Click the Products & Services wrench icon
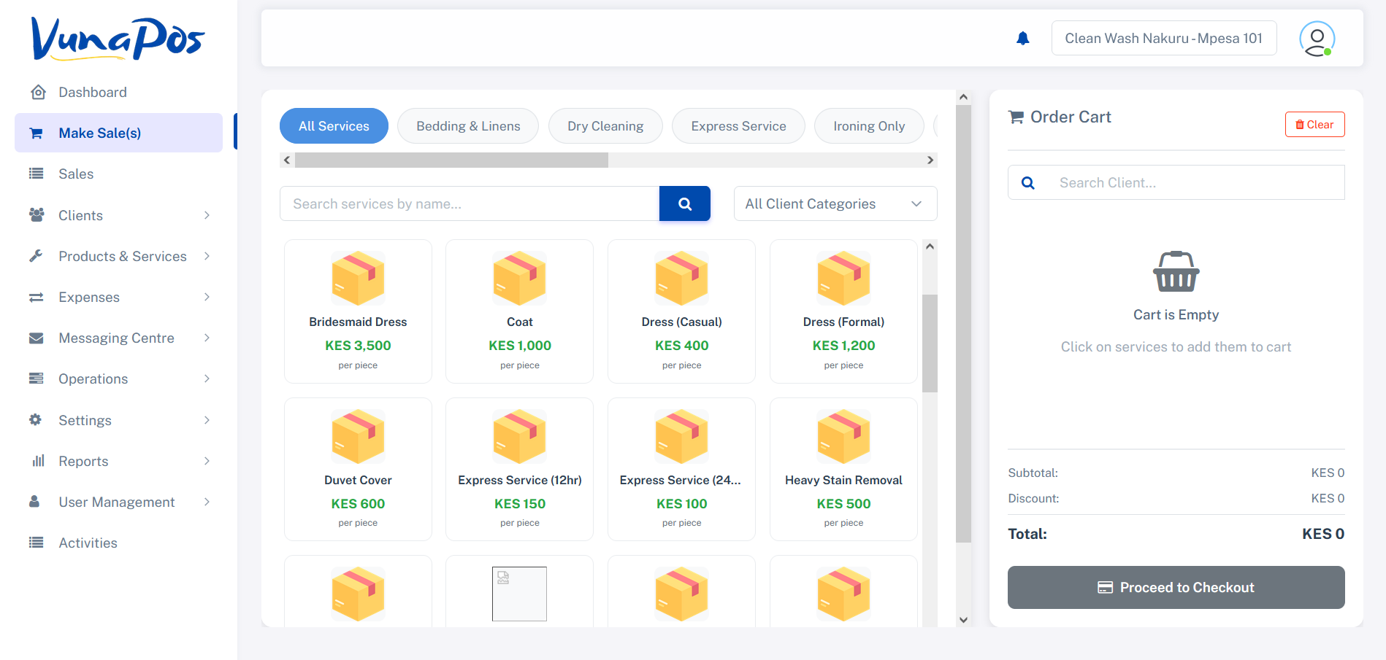Image resolution: width=1386 pixels, height=660 pixels. [x=36, y=256]
